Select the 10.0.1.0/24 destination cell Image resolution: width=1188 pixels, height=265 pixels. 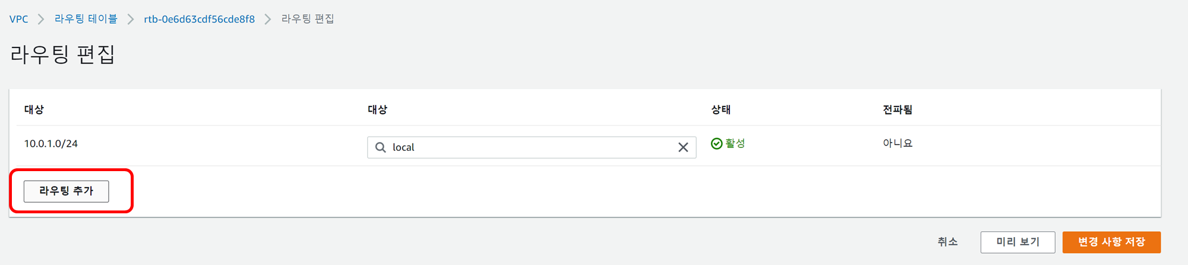pos(51,144)
